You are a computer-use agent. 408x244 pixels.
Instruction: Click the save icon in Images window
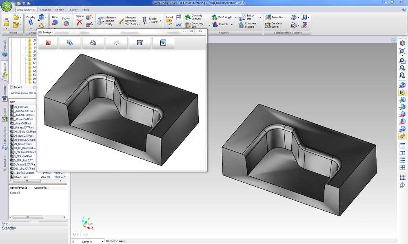coord(140,43)
